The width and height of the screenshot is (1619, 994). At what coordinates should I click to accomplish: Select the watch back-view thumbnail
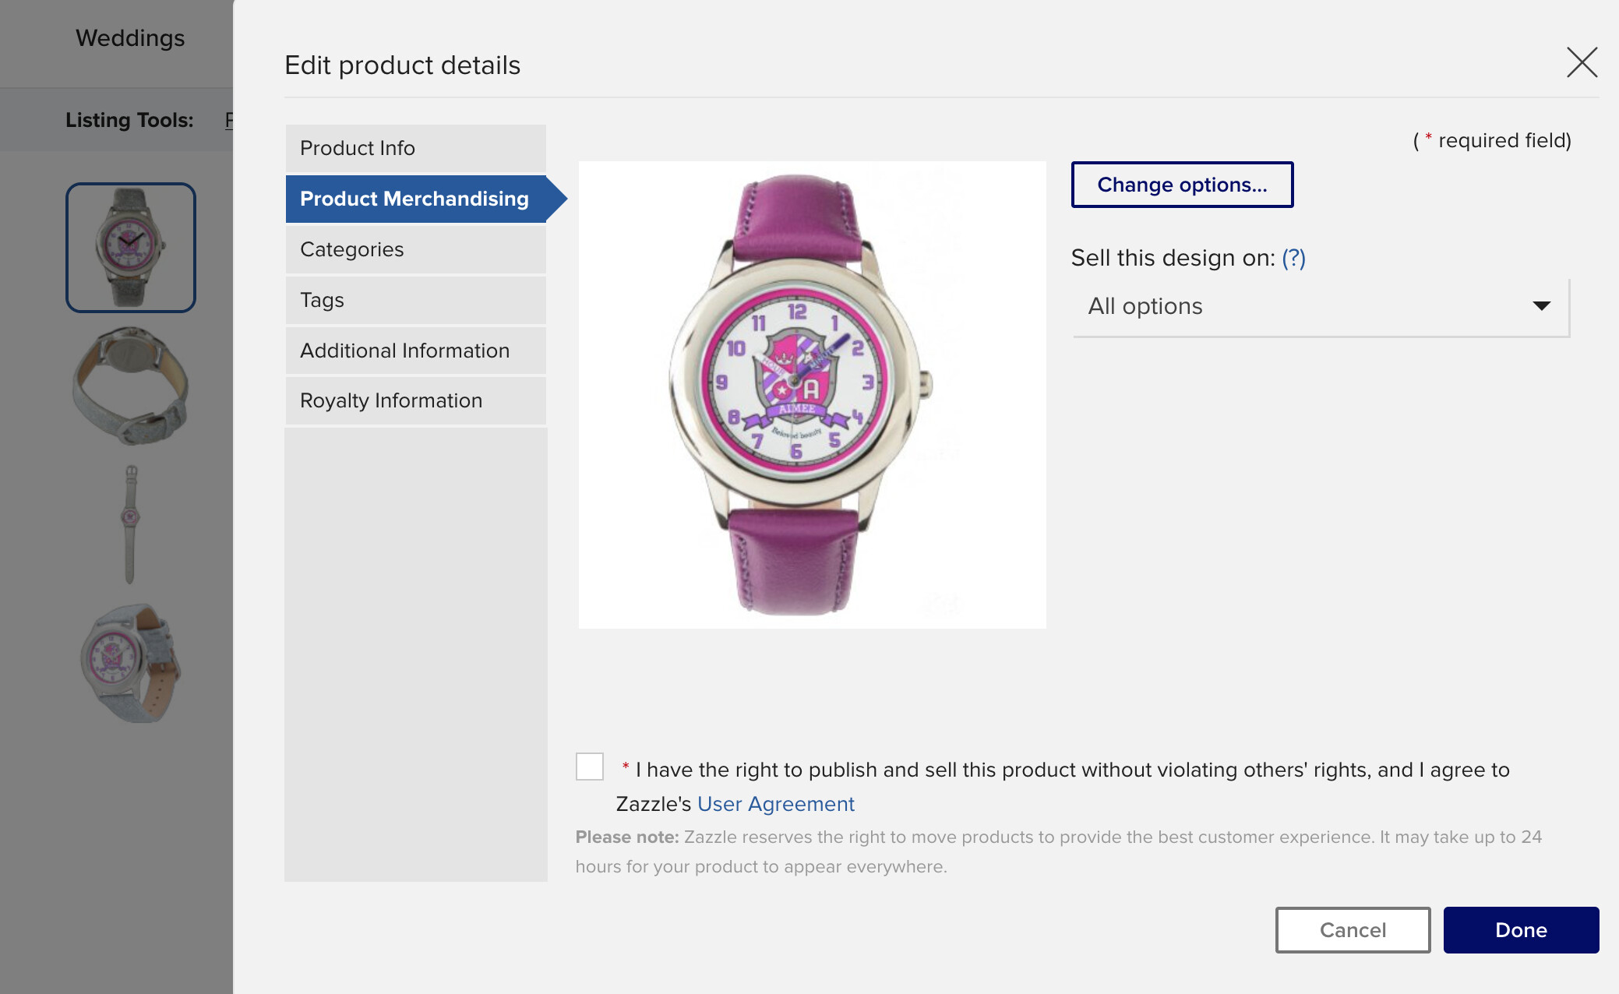[131, 386]
